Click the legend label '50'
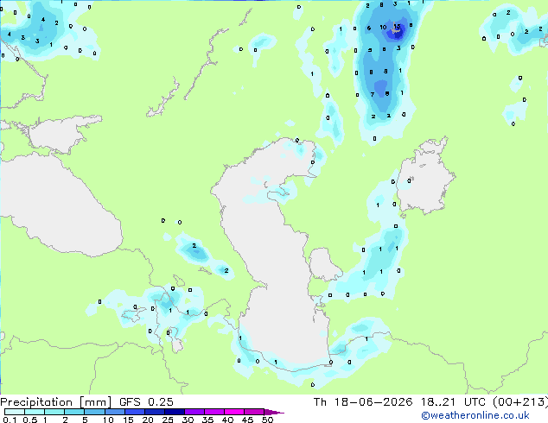Screen dimensions: 548x423 [267, 420]
